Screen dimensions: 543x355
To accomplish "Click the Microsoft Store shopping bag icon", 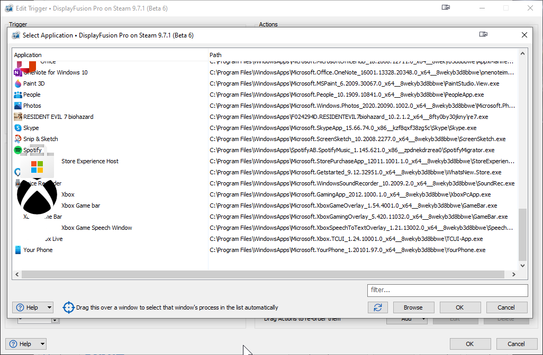I will 37,165.
